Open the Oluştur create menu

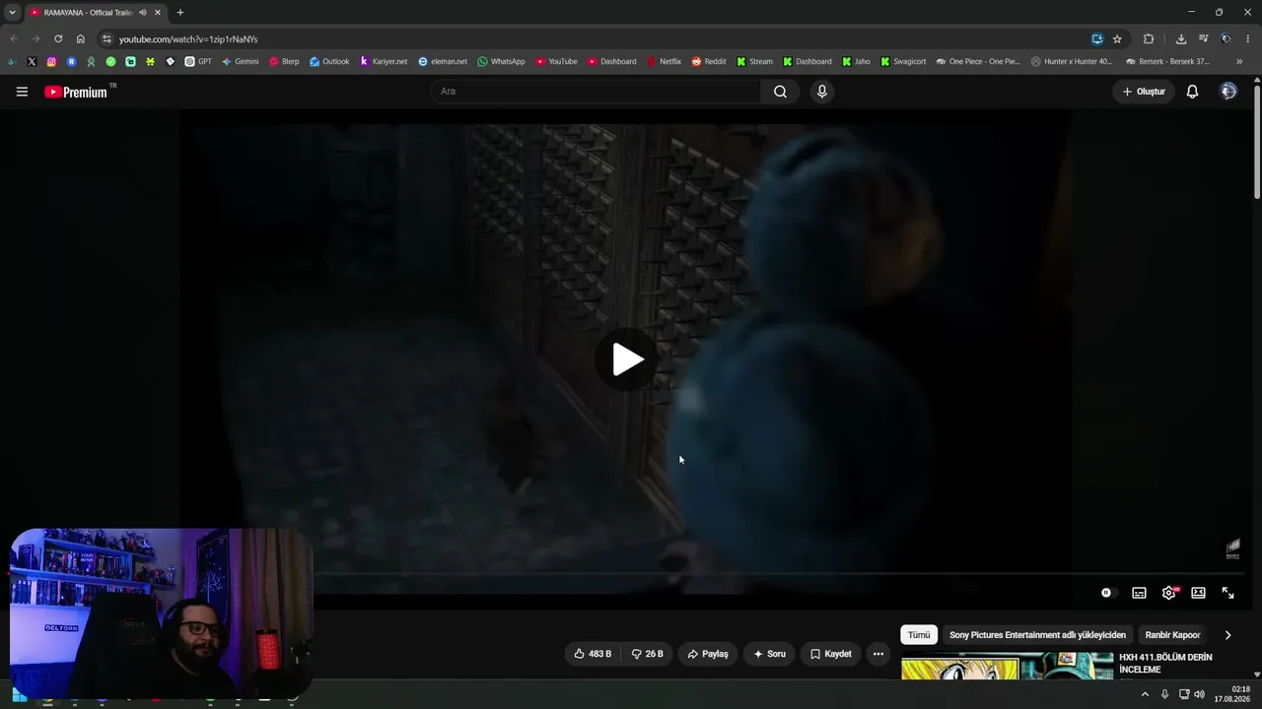(1144, 92)
